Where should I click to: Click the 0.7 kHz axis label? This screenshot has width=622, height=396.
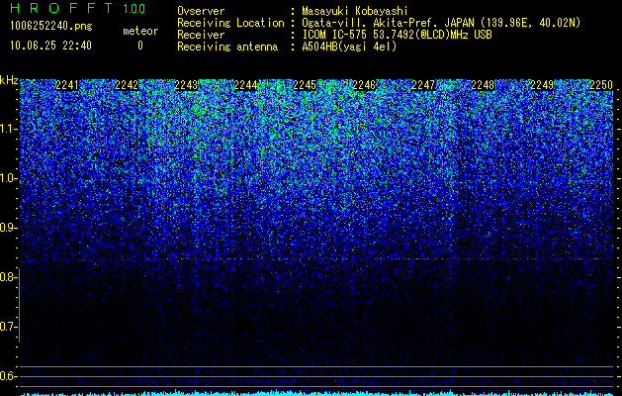(x=8, y=327)
